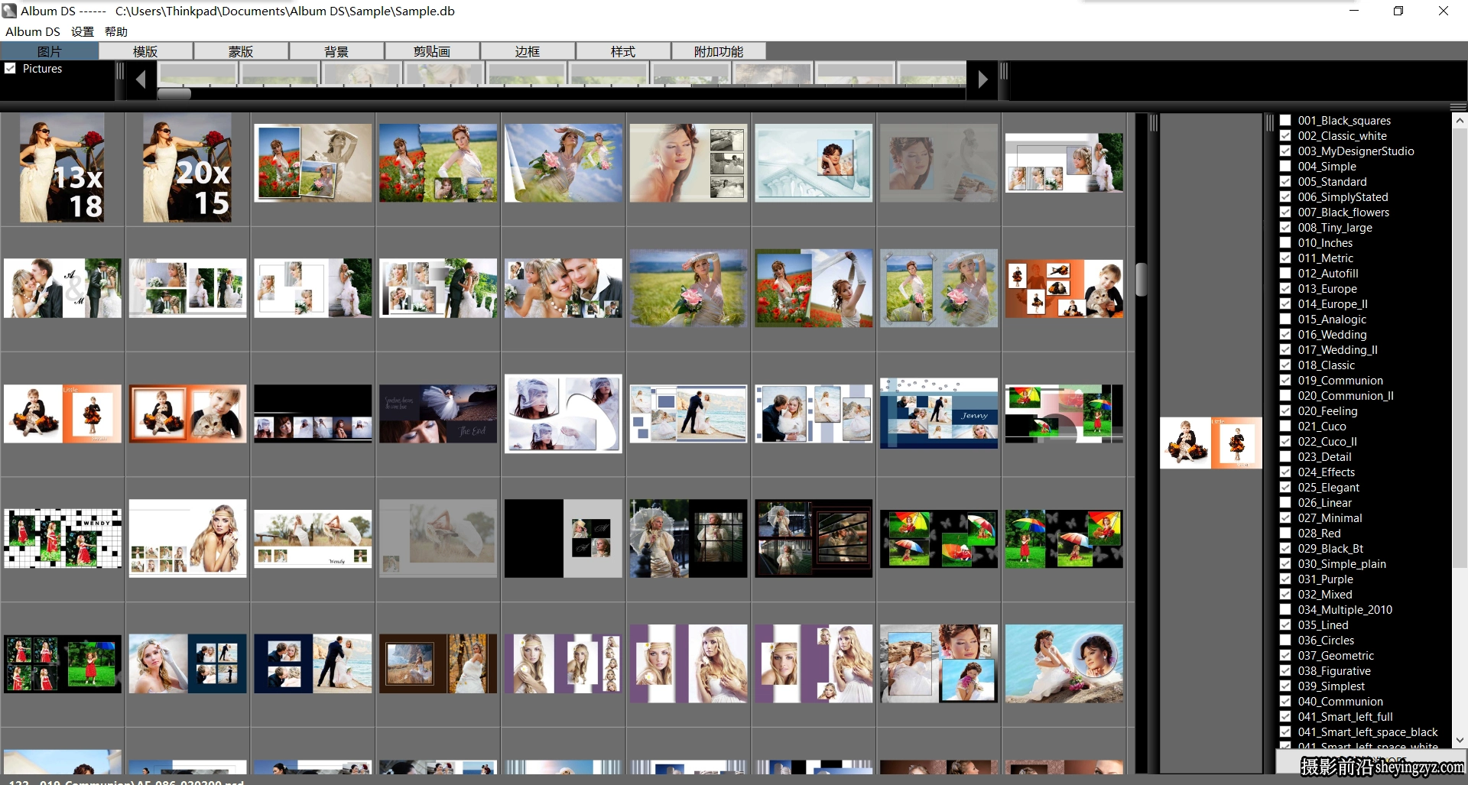The width and height of the screenshot is (1468, 785).
Task: Select the 031_Purple list entry
Action: click(x=1325, y=579)
